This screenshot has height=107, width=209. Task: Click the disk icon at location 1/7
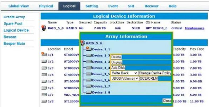(44, 95)
